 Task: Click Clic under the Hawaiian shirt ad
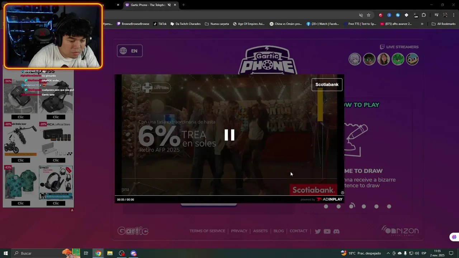pyautogui.click(x=21, y=203)
